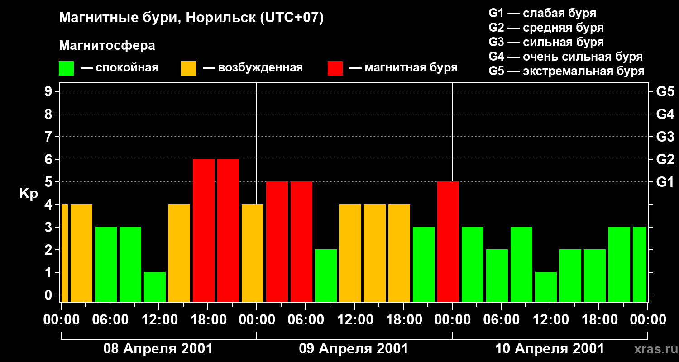Click the '— возбужденная' legend label
679x362 pixels.
[253, 68]
